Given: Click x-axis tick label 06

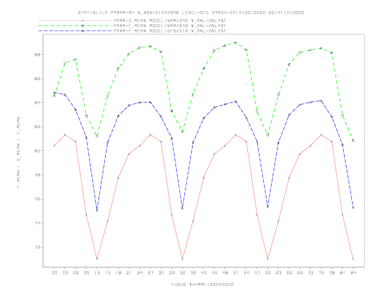Looking at the screenshot, I should click(76, 273).
